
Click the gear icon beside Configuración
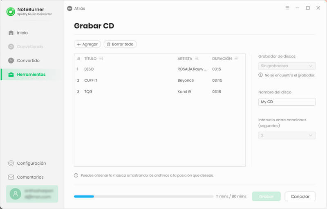(11, 163)
